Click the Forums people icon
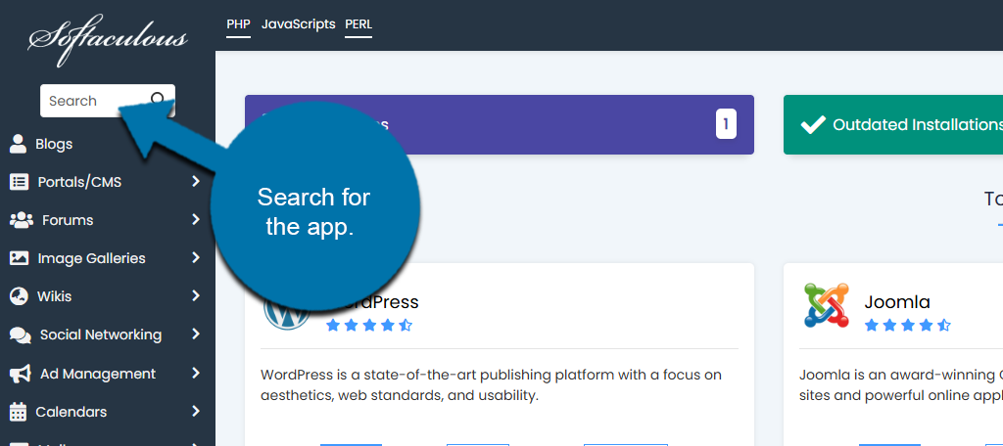 point(21,220)
